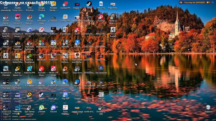Screen dimensions: 216x121
Task: Select the TunnelBear desktop icon
Action: pos(30,83)
